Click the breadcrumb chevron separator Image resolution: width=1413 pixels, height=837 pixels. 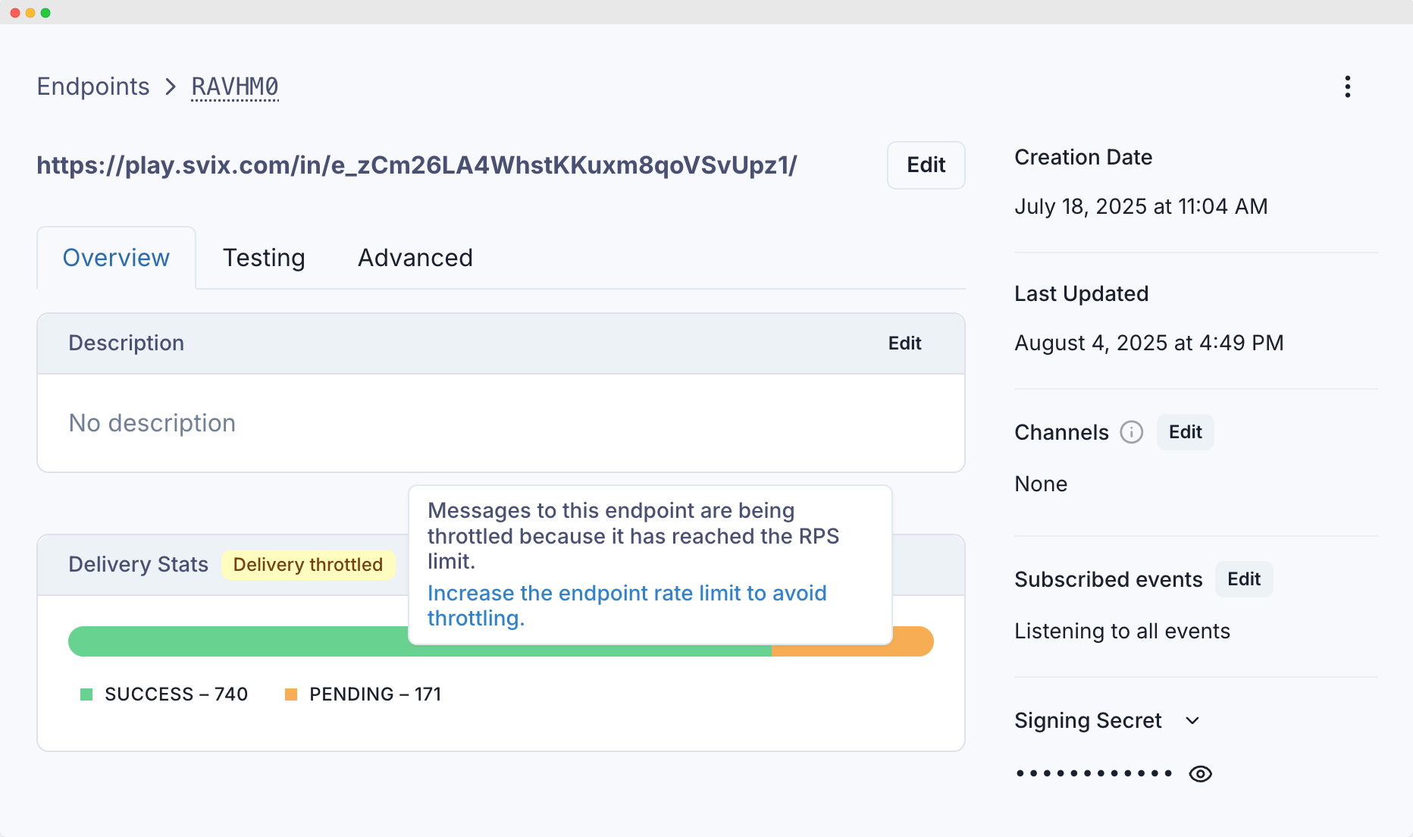(x=171, y=87)
